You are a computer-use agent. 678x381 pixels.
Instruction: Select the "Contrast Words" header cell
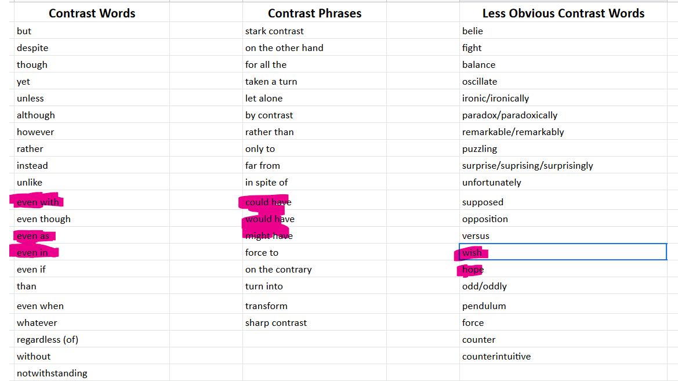92,13
